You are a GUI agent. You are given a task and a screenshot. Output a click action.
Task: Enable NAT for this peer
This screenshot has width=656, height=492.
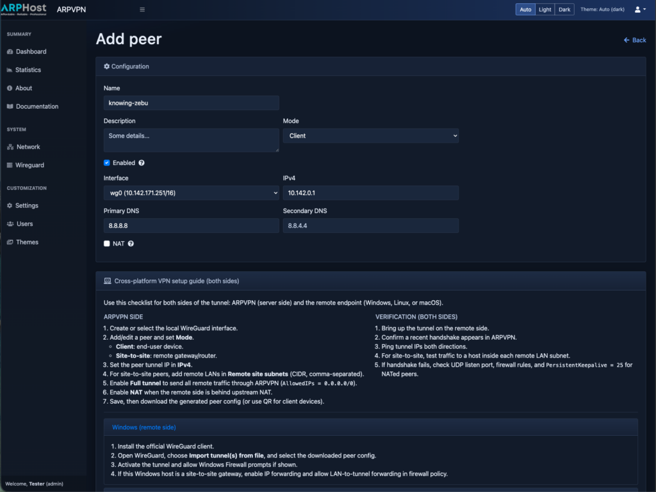point(106,244)
